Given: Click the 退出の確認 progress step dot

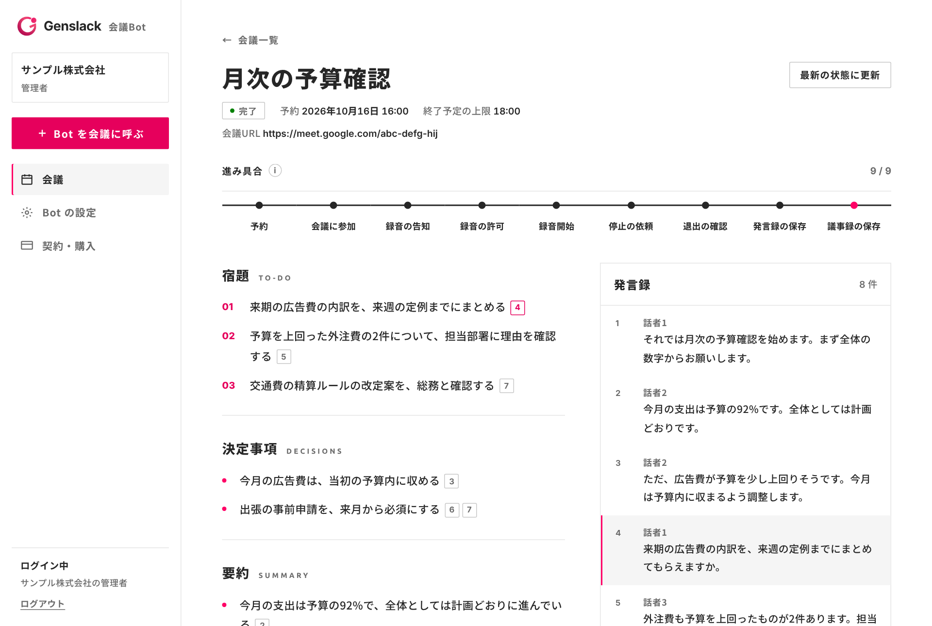Looking at the screenshot, I should [705, 205].
